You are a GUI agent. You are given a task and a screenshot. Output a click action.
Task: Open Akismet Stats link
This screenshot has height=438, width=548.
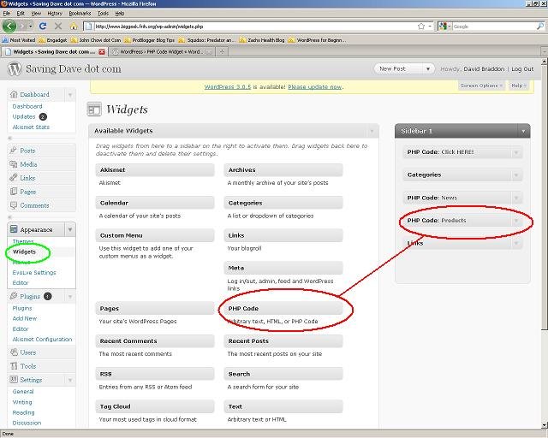31,127
